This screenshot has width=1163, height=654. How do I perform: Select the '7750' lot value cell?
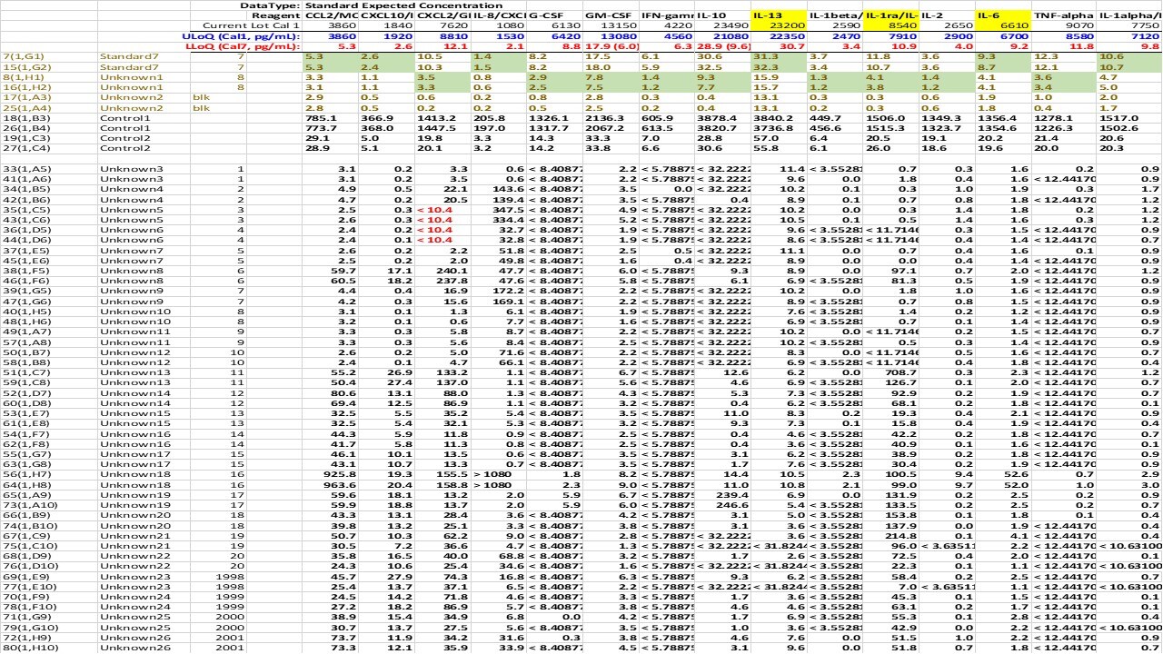(x=1147, y=25)
